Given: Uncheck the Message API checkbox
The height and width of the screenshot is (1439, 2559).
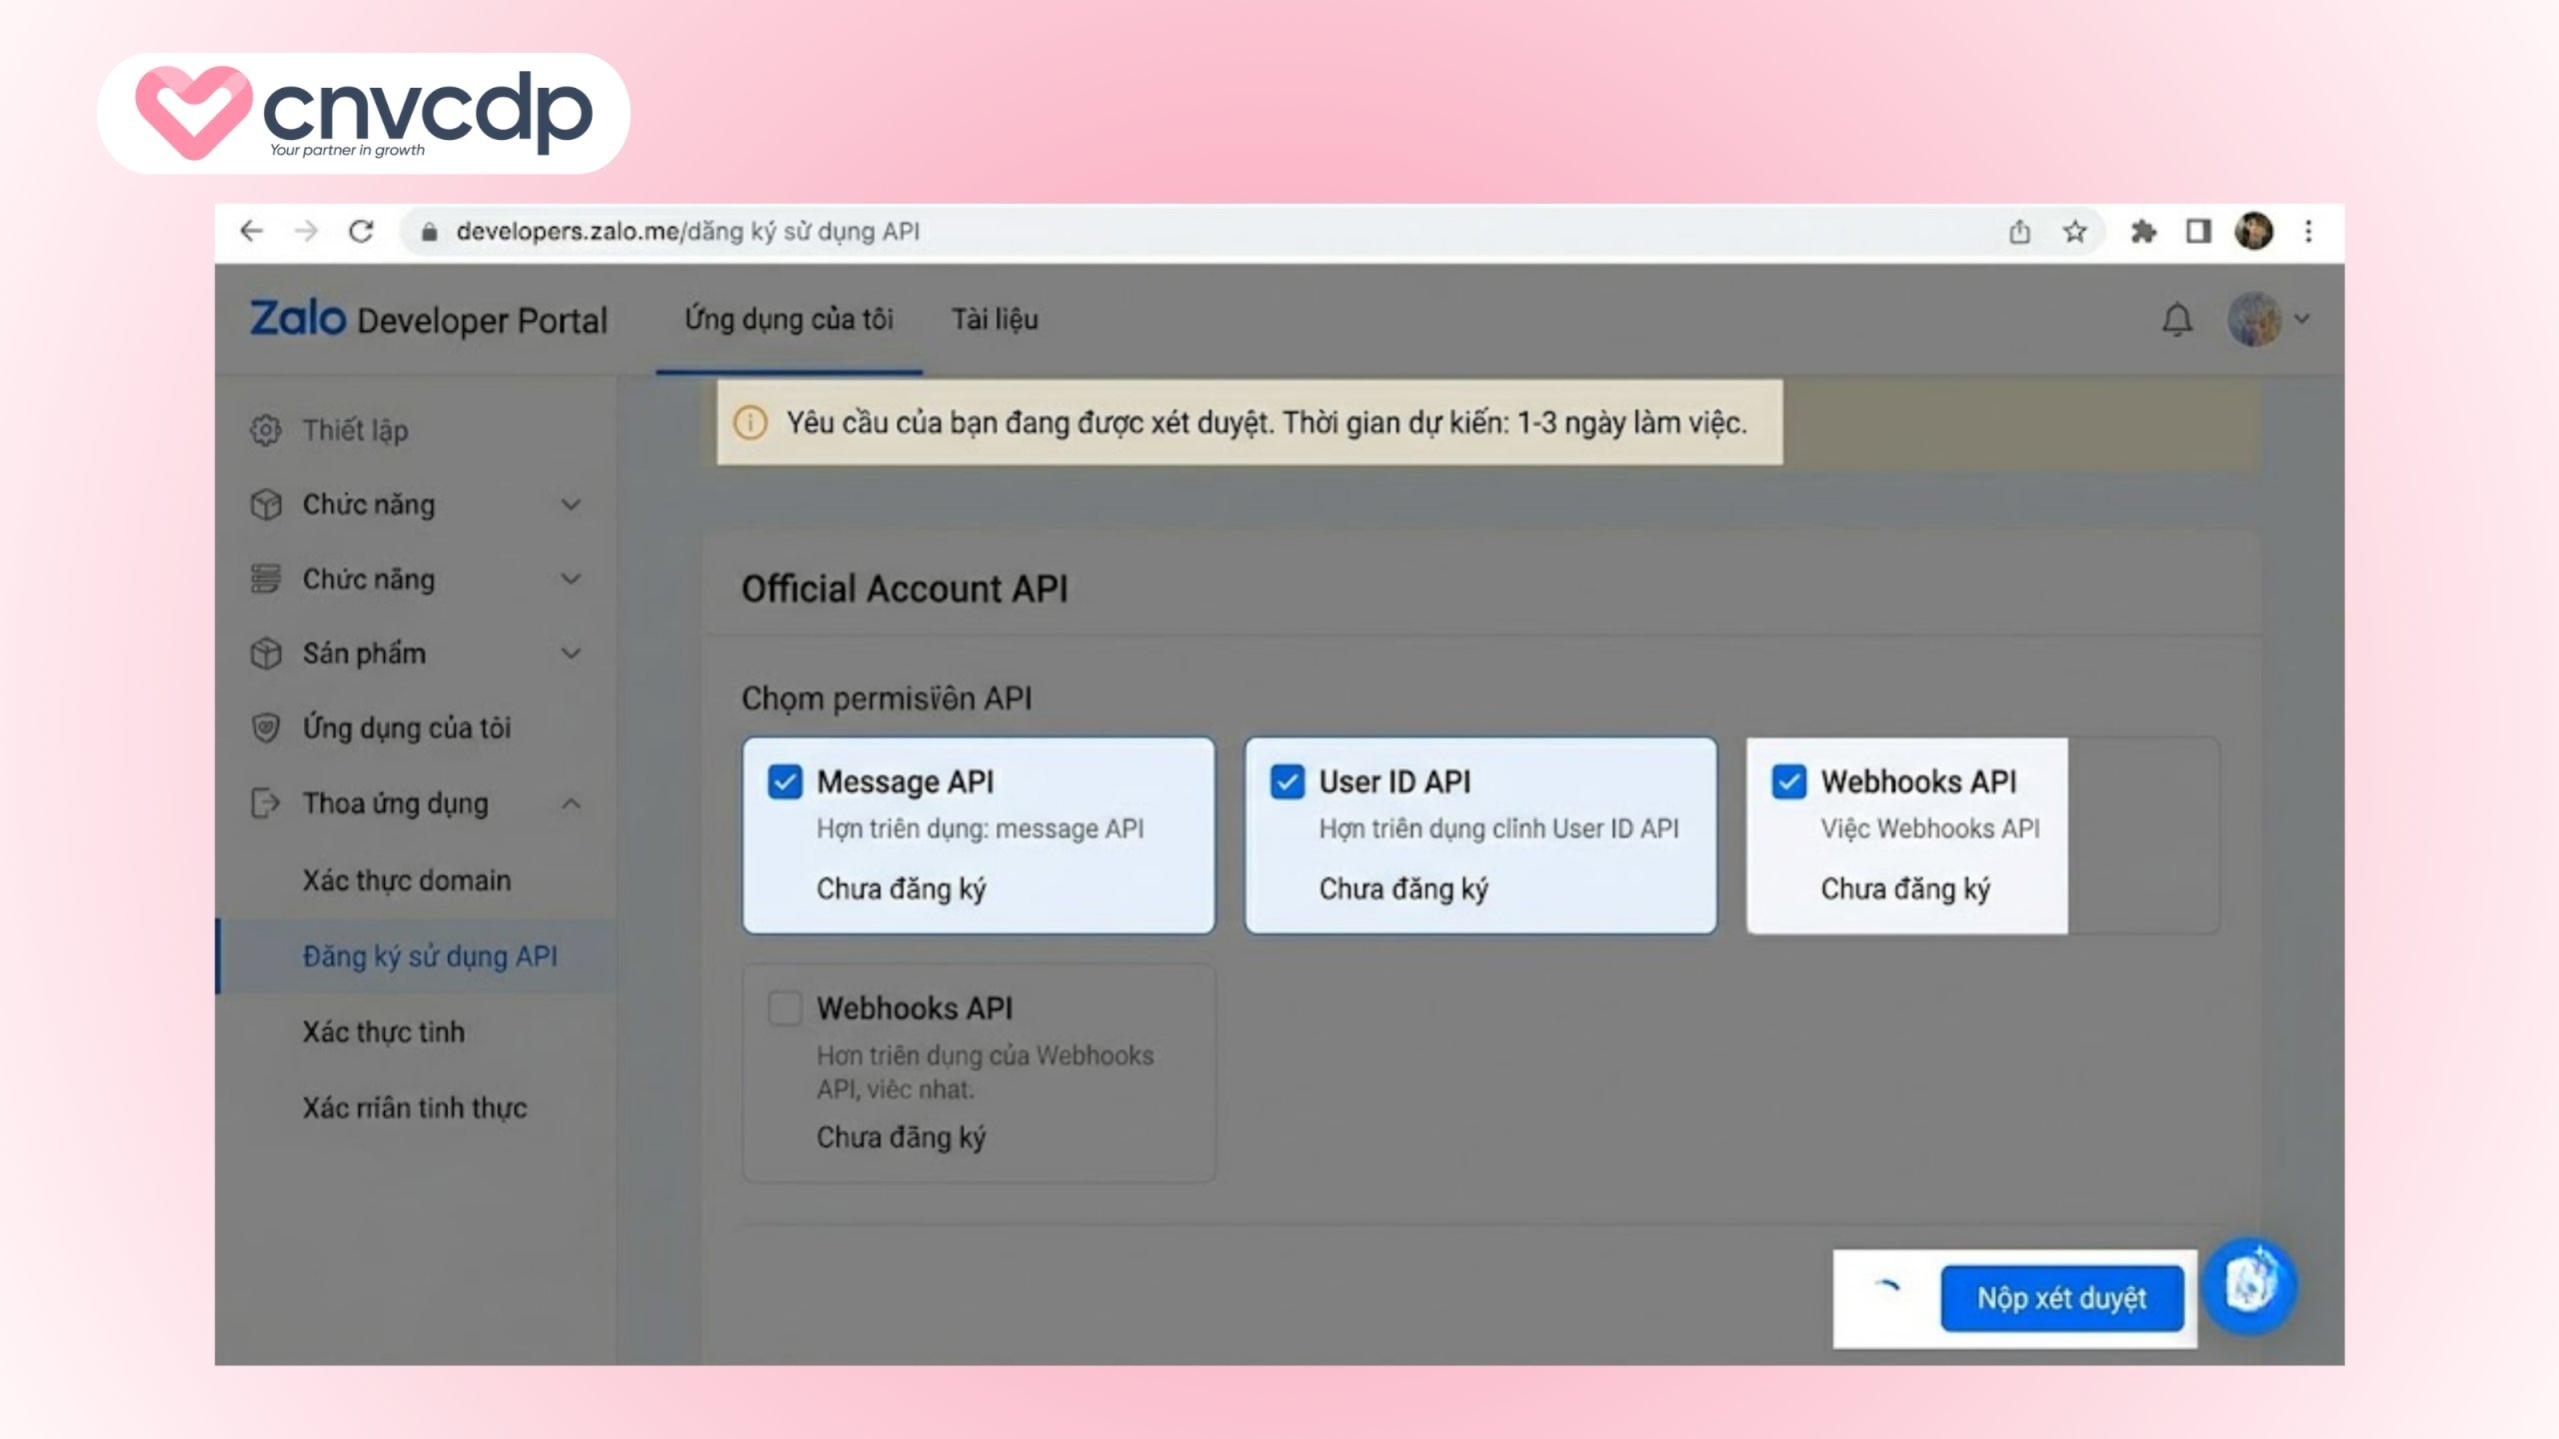Looking at the screenshot, I should click(x=786, y=781).
